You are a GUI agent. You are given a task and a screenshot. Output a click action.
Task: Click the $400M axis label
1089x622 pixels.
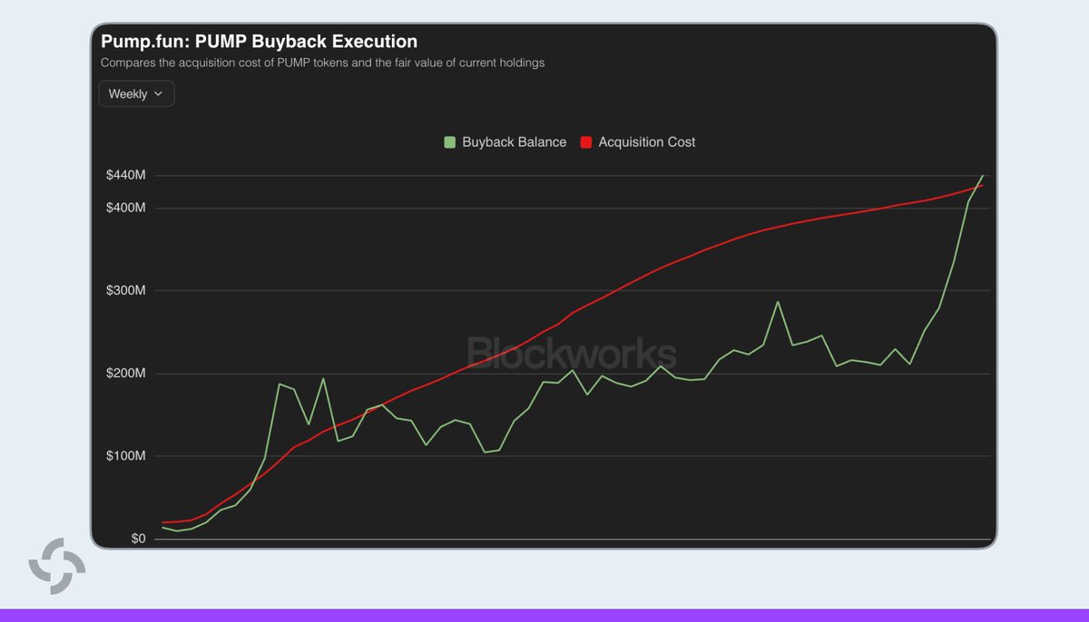click(x=125, y=208)
